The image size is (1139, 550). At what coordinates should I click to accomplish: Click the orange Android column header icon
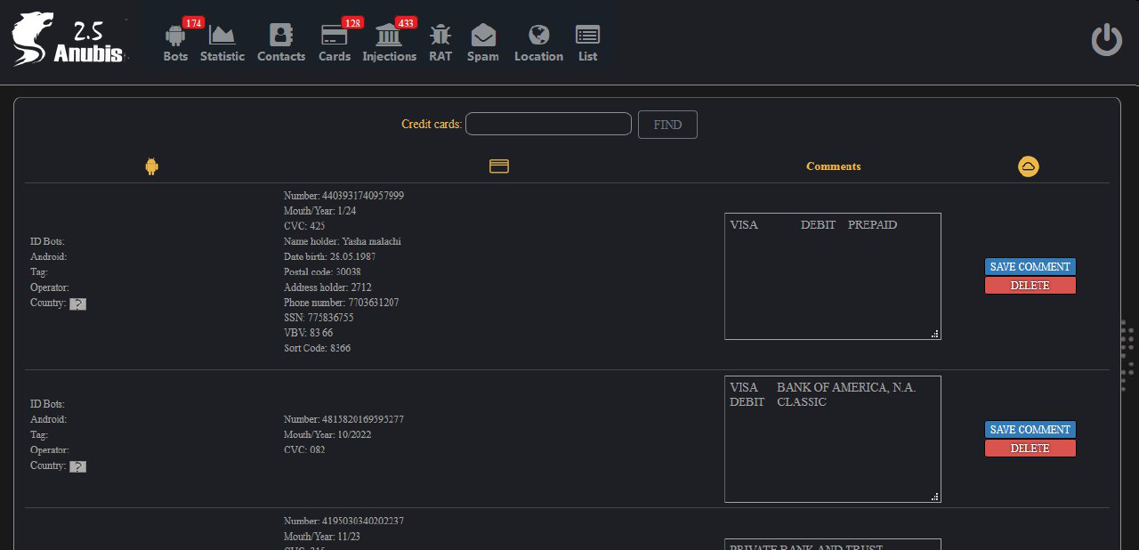coord(151,166)
